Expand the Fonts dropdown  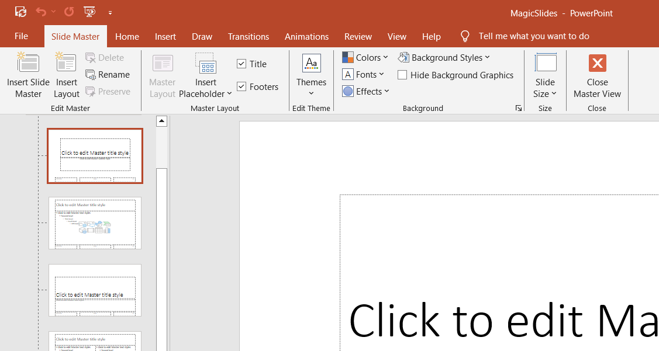coord(364,74)
